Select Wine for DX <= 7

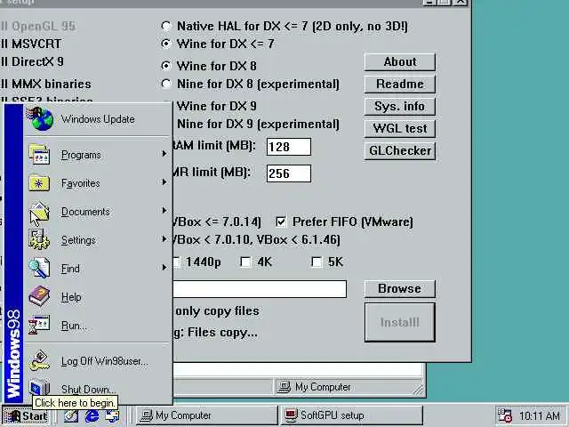[166, 44]
